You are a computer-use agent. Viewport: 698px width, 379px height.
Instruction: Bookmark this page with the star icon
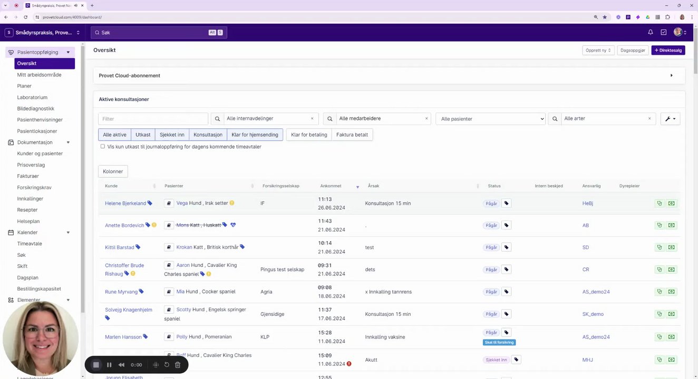click(605, 17)
